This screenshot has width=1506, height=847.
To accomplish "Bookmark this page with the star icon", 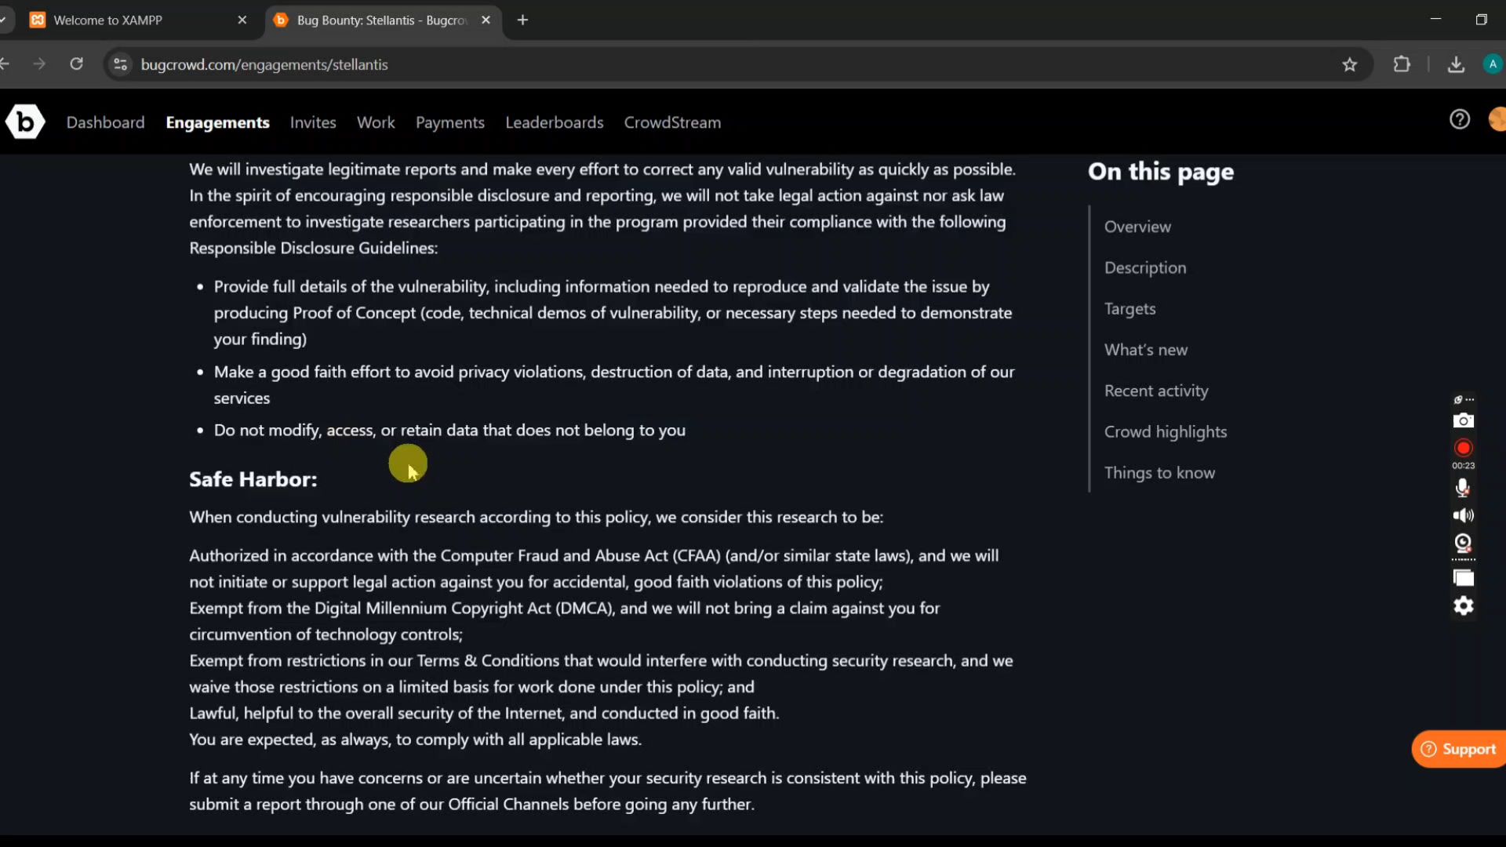I will tap(1349, 64).
